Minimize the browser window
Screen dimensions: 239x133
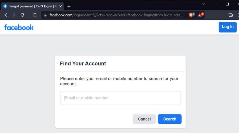215,4
